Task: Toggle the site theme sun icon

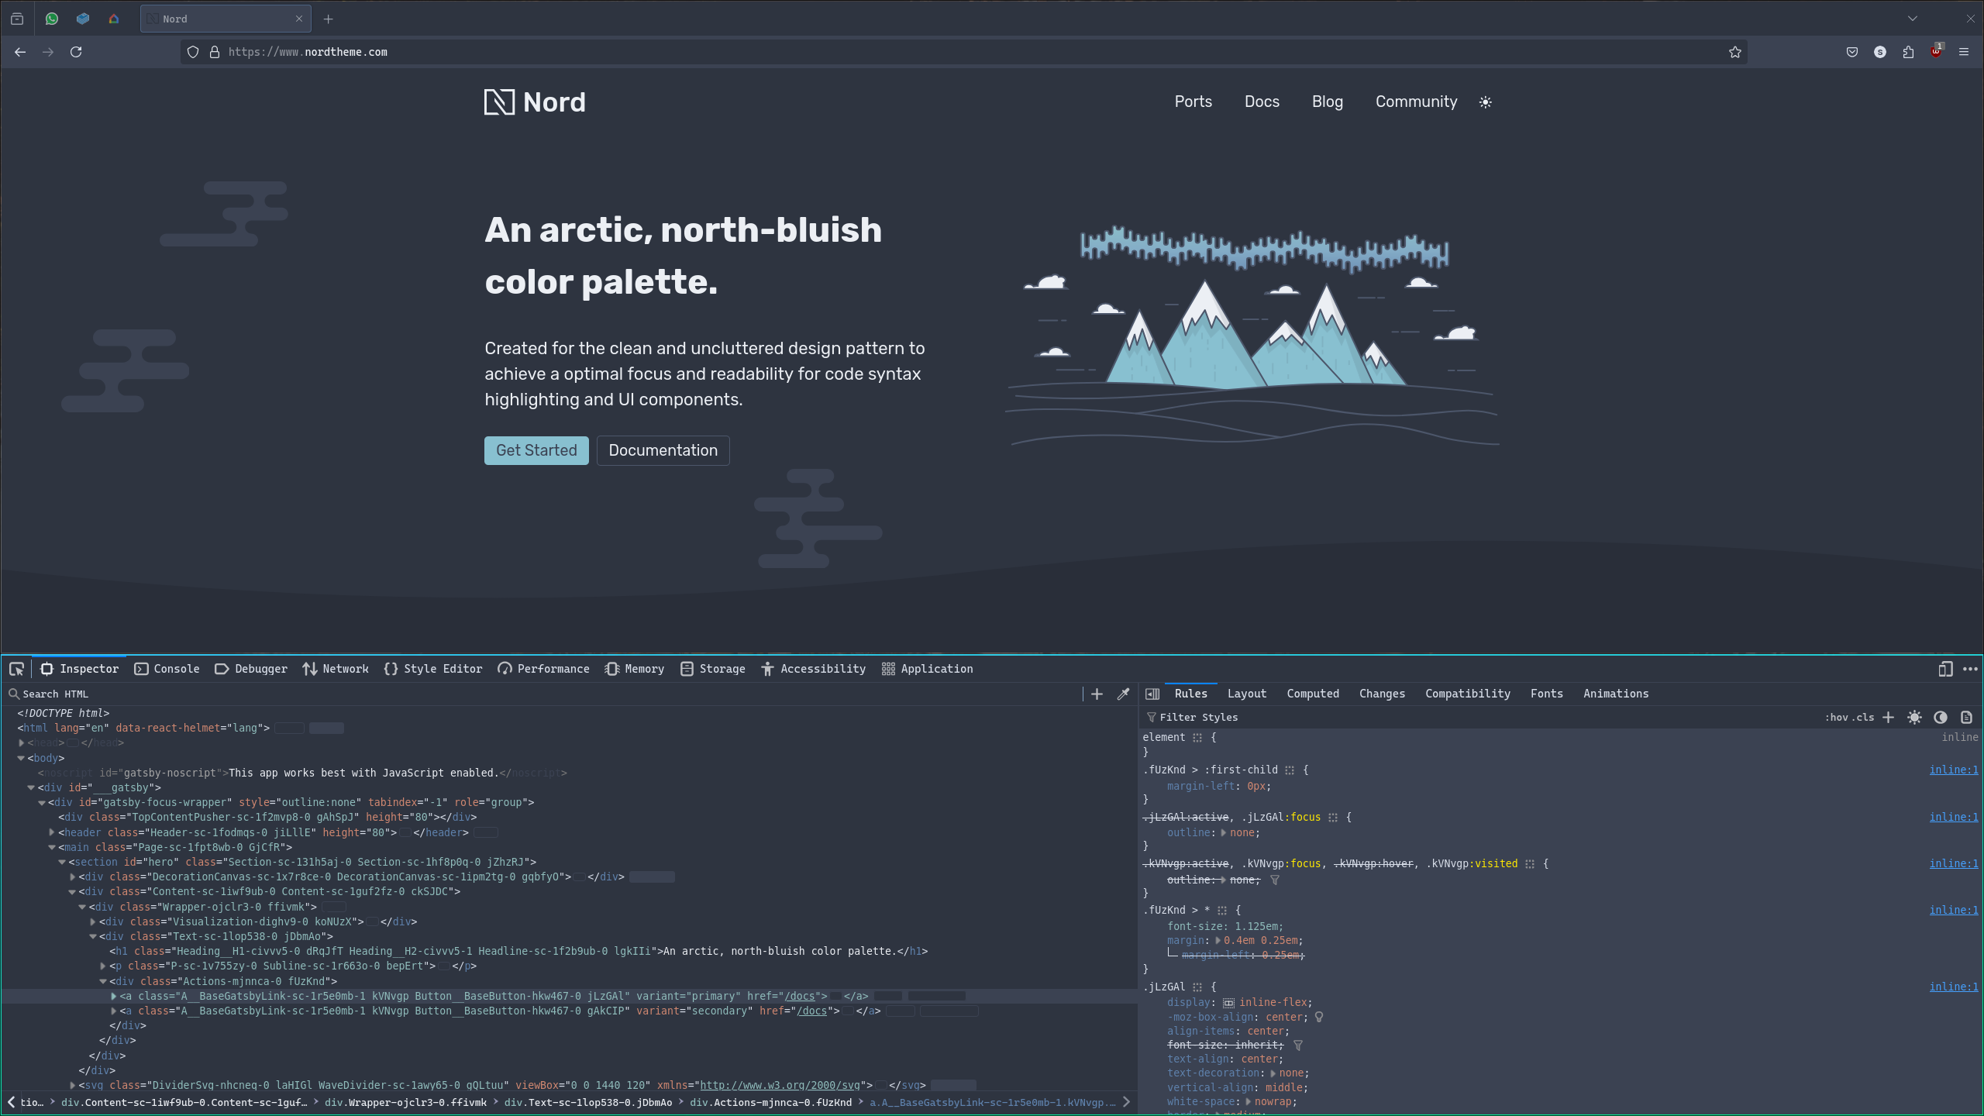Action: click(x=1485, y=102)
